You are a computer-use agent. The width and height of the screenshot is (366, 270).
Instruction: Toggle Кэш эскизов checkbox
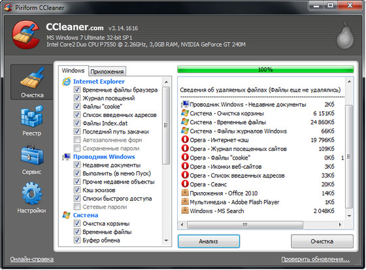coord(77,190)
